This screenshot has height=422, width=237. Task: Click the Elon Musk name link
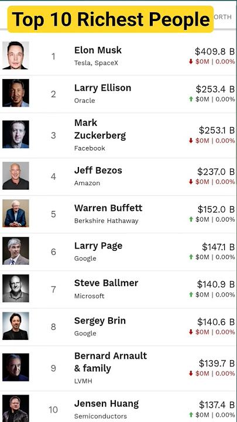tap(98, 50)
